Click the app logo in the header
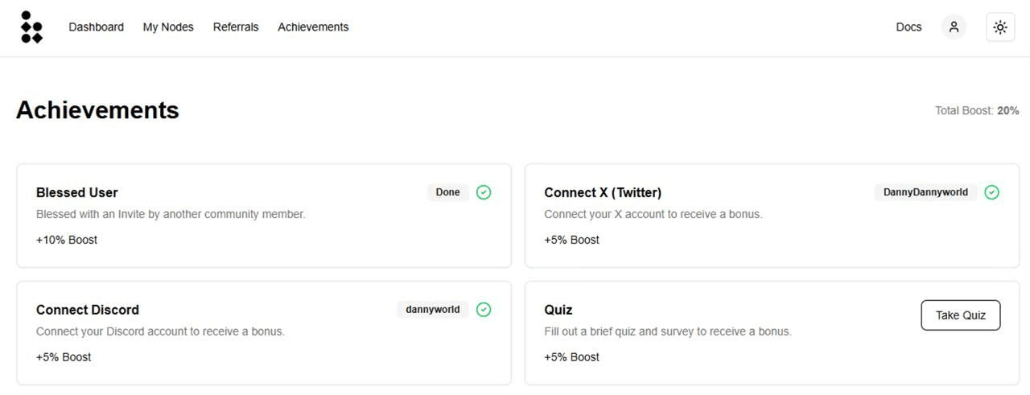This screenshot has width=1030, height=395. coord(31,27)
